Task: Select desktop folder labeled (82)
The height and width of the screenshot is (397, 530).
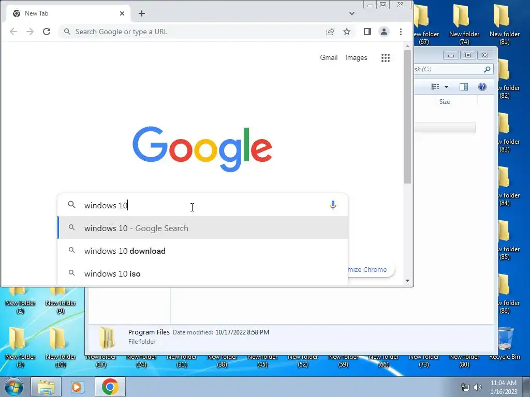Action: 508,79
